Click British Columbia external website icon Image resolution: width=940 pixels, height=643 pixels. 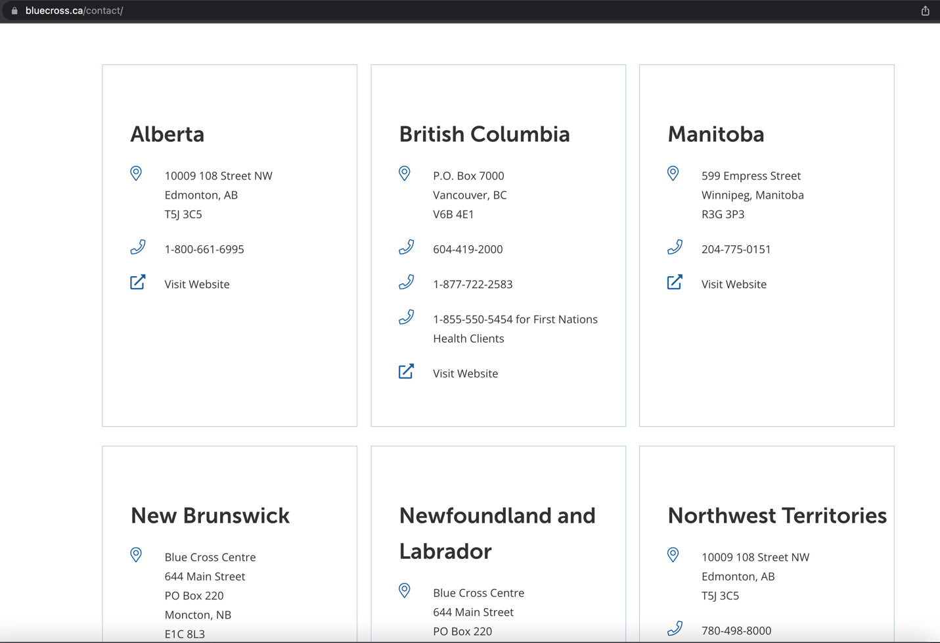407,371
